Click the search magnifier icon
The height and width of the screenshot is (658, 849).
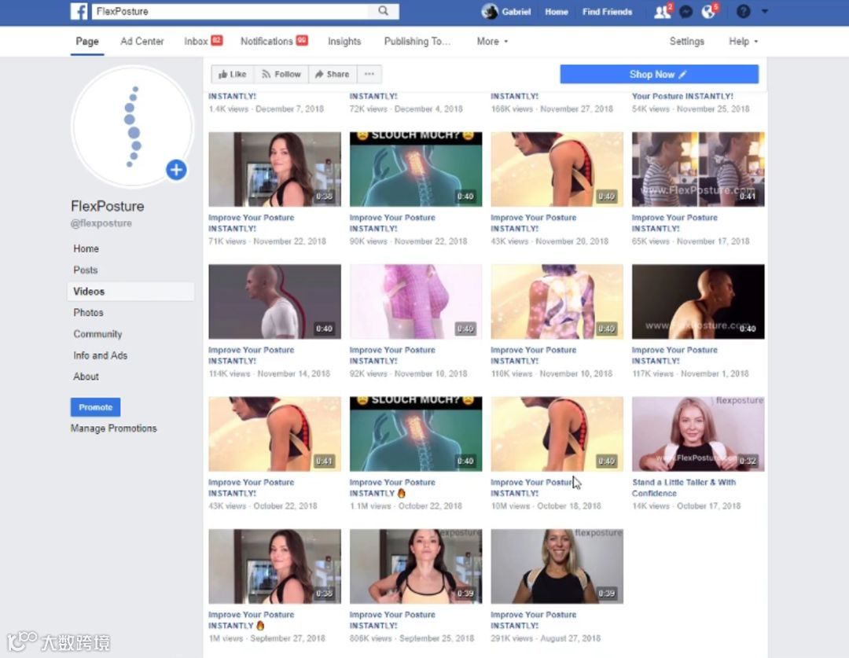click(384, 11)
